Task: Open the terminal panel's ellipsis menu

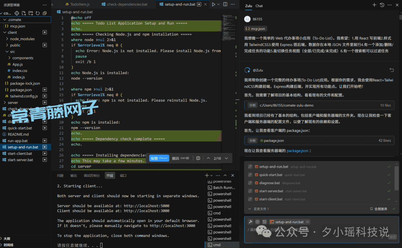Action: [x=218, y=175]
